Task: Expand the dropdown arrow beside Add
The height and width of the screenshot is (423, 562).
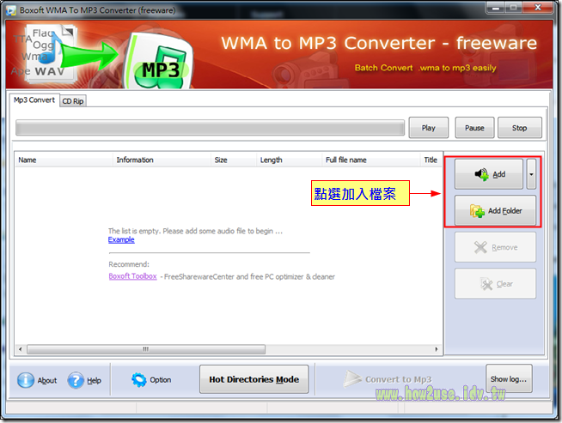Action: (x=531, y=174)
